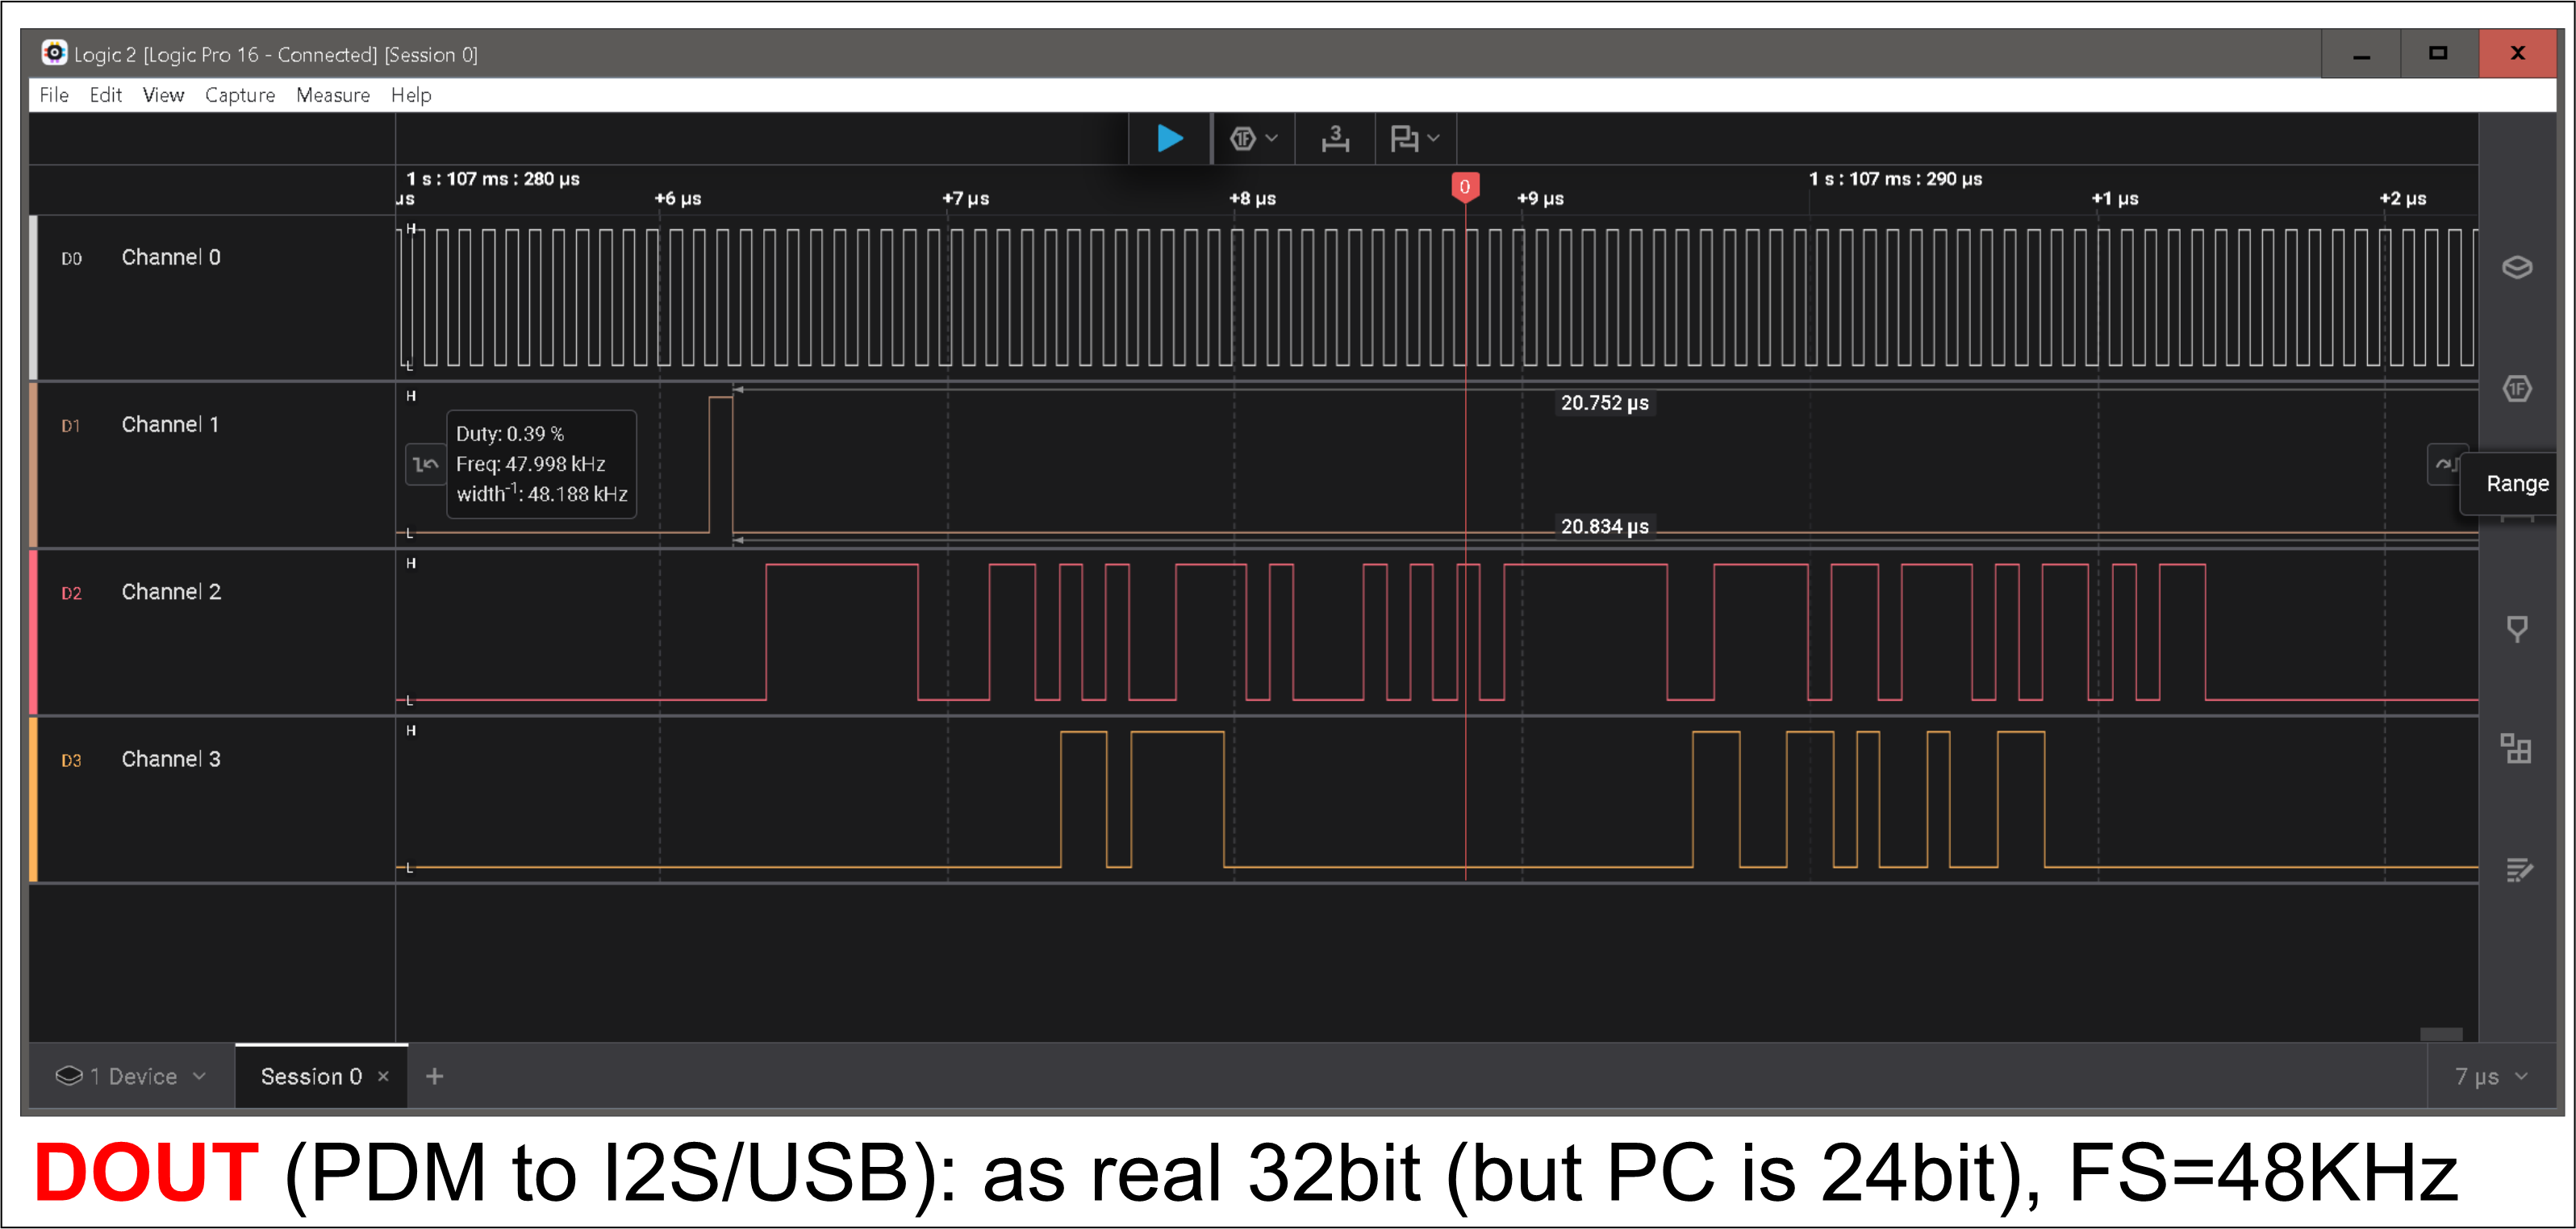Click the timing marker toolbar icon
2576x1229 pixels.
pyautogui.click(x=1404, y=138)
